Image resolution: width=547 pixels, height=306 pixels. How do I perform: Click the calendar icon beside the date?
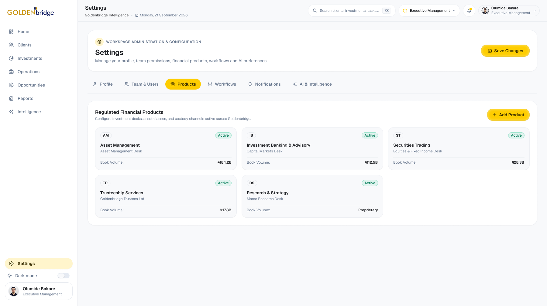[137, 15]
